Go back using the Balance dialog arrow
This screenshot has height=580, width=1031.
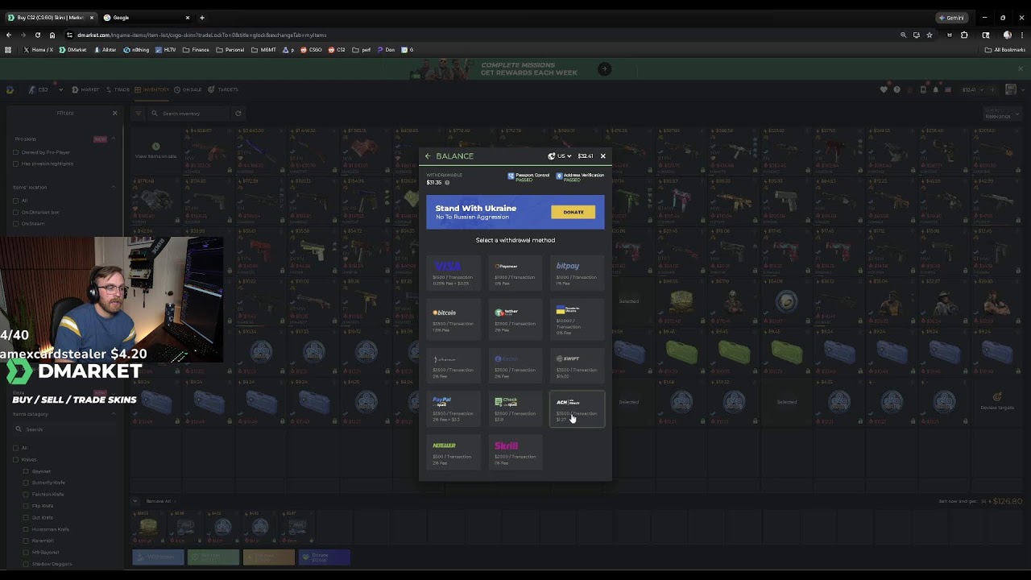[428, 156]
